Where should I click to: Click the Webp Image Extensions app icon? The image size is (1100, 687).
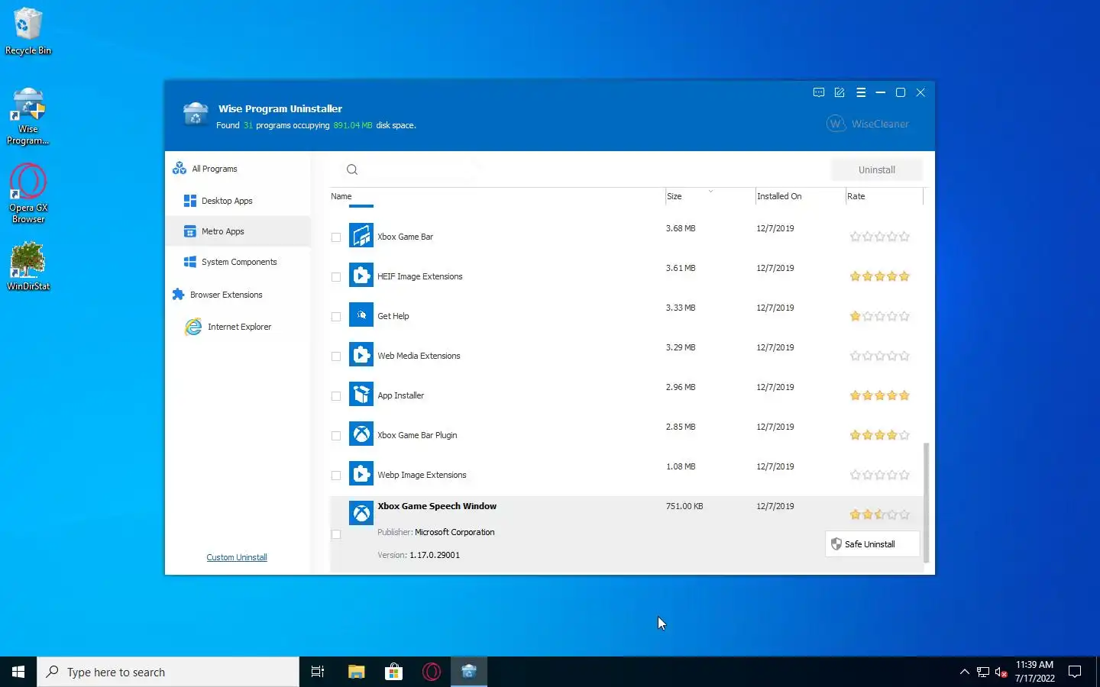click(x=361, y=473)
